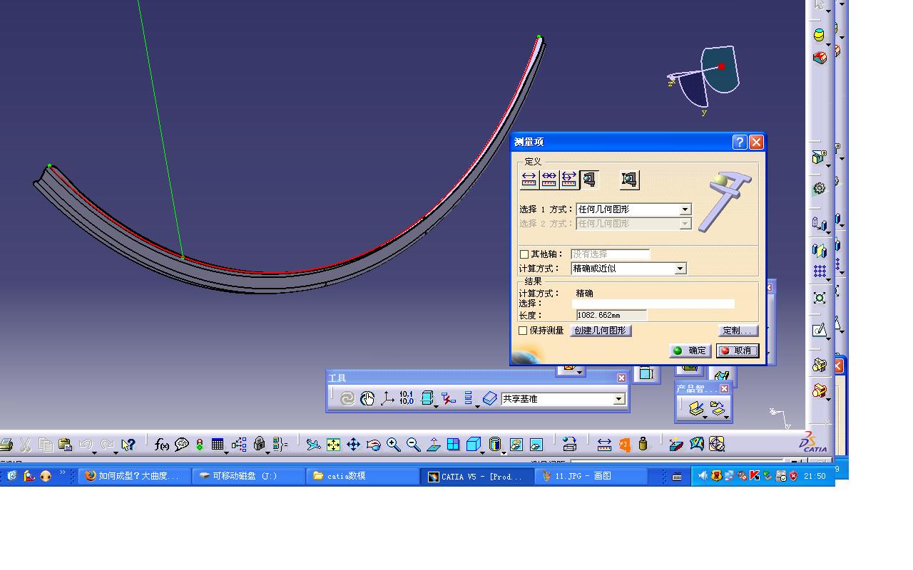Close the 工具 toolbar
The height and width of the screenshot is (570, 913).
[621, 378]
